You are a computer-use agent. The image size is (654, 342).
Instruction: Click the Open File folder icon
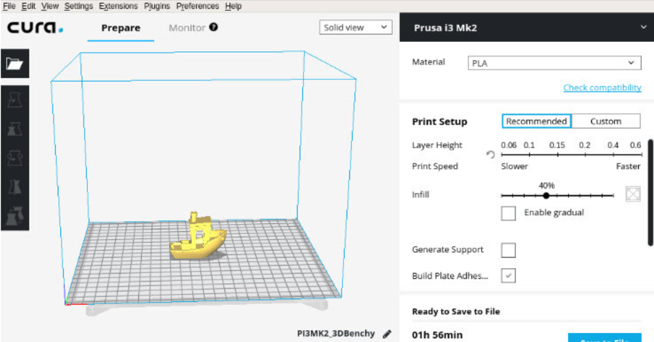click(x=15, y=64)
